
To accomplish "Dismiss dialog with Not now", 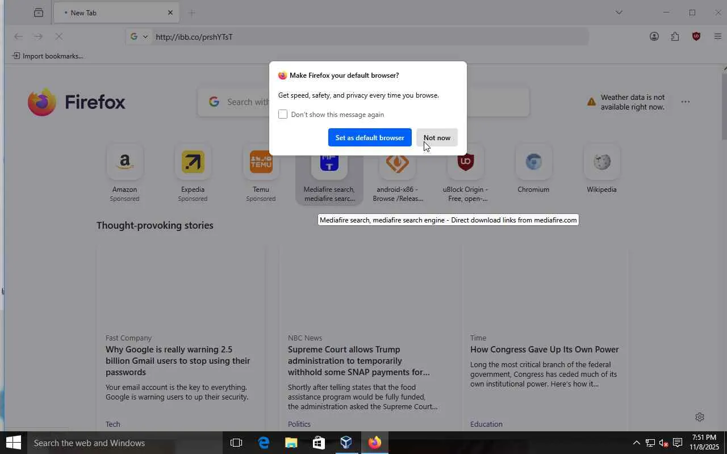I will (437, 137).
